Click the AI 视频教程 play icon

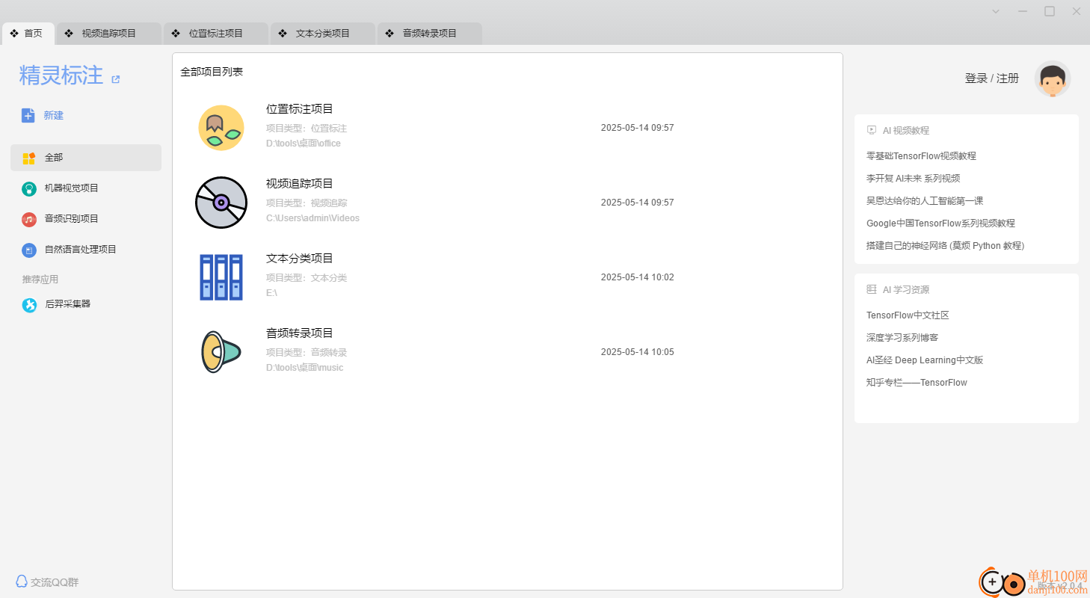[872, 130]
